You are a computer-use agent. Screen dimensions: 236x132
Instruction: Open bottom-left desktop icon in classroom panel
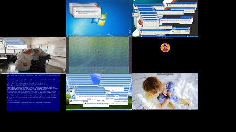click(x=1, y=70)
